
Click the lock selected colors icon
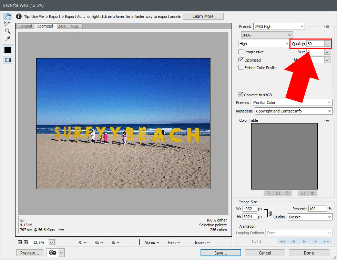(287, 193)
